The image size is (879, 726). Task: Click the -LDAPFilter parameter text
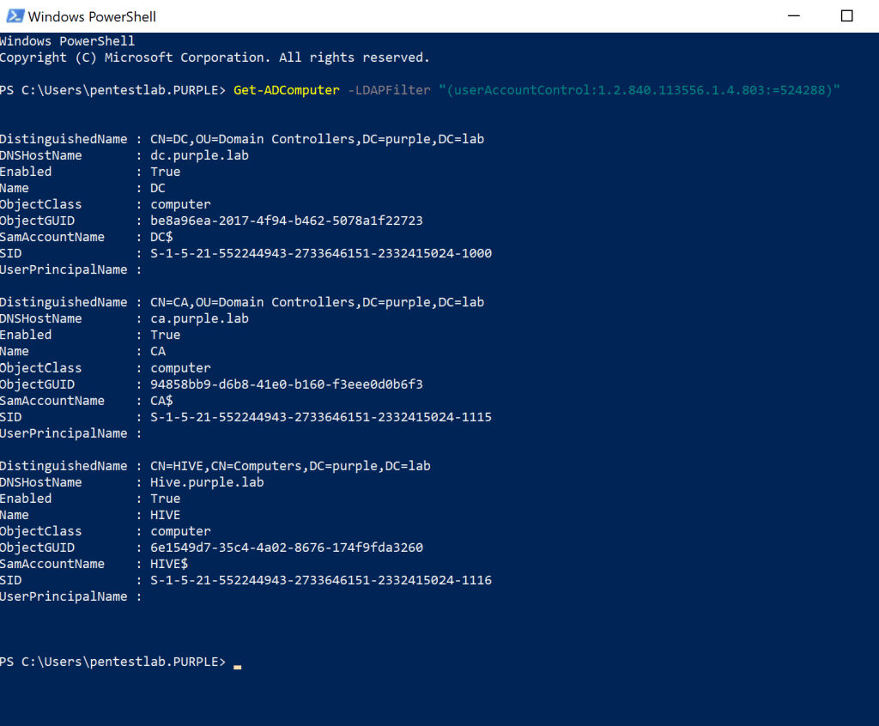pyautogui.click(x=389, y=90)
